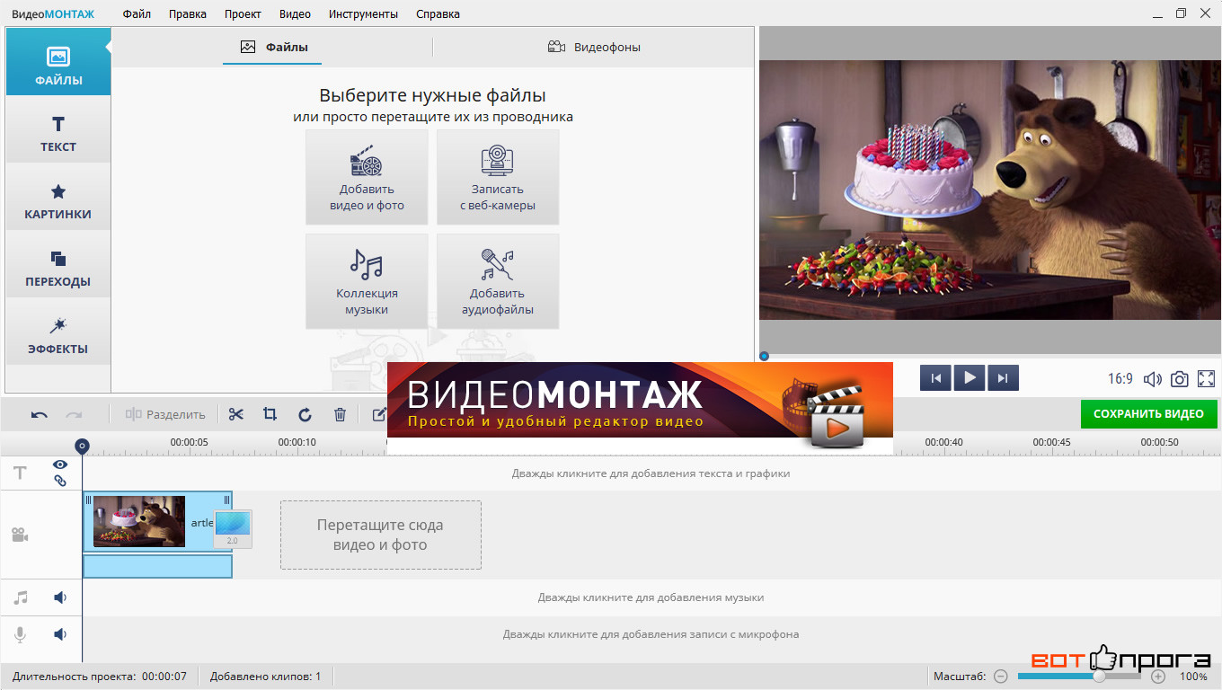Select the clip's audio strip below video
Image resolution: width=1222 pixels, height=690 pixels.
point(158,566)
